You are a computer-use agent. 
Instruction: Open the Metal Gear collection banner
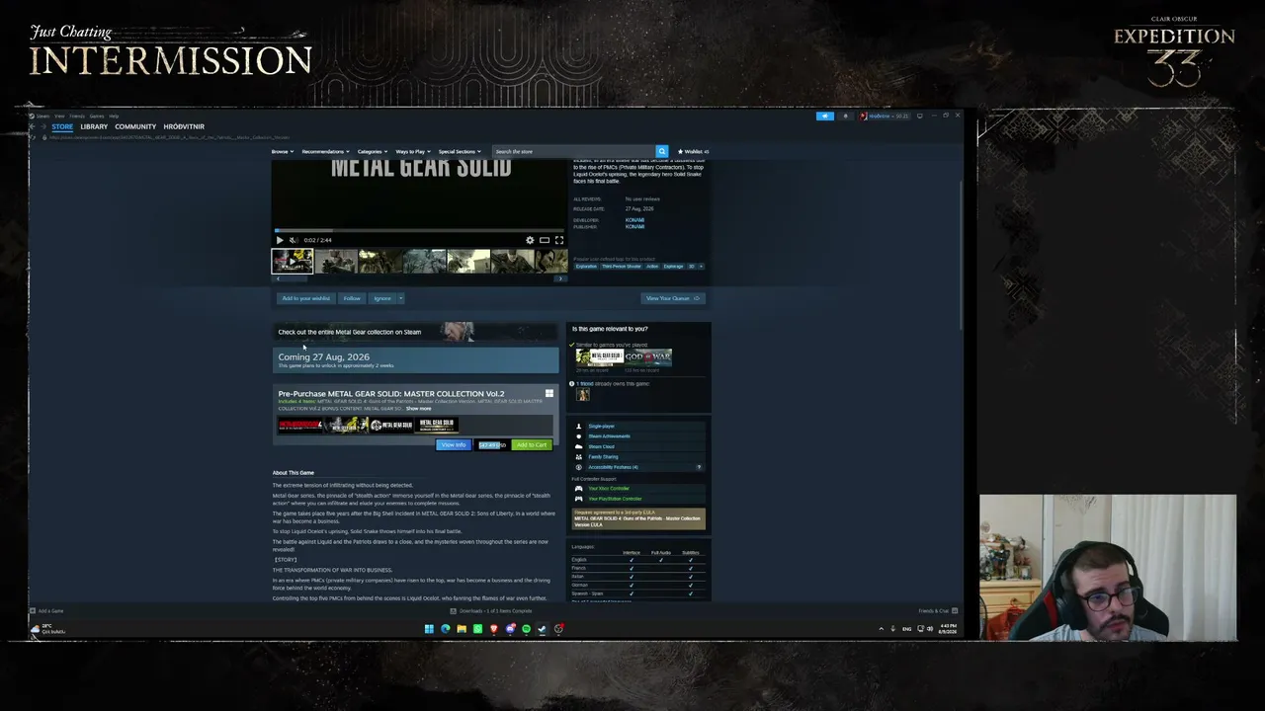[x=415, y=332]
